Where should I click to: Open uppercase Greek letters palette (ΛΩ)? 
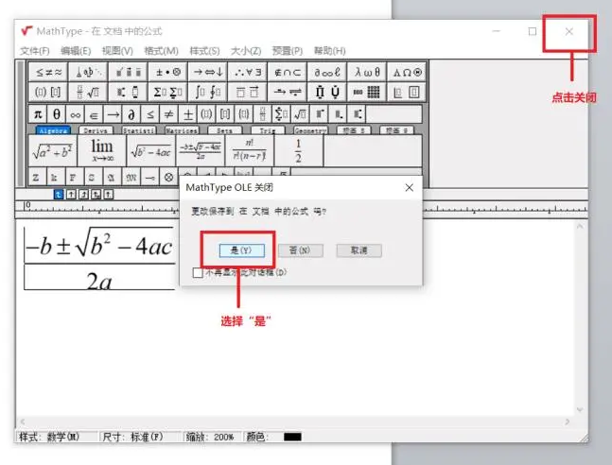(x=407, y=72)
